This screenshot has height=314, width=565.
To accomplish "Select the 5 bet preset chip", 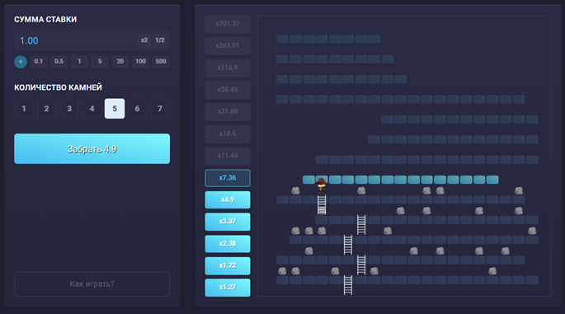I will pyautogui.click(x=100, y=61).
